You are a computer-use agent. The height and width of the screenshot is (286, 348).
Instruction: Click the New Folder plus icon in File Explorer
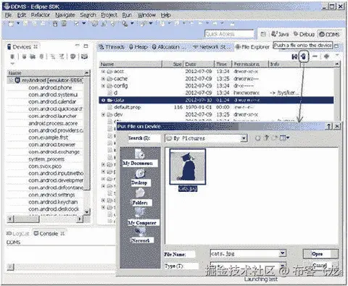pos(326,56)
